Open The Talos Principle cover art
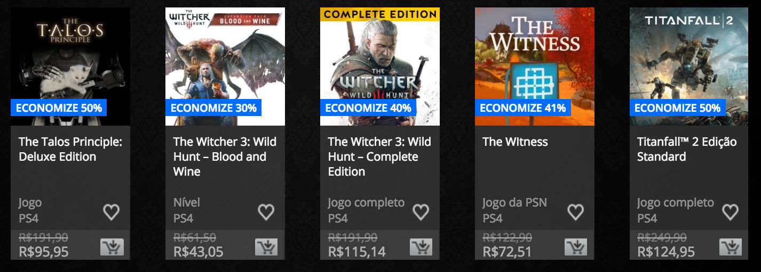Screen dimensions: 761x272 click(x=70, y=67)
